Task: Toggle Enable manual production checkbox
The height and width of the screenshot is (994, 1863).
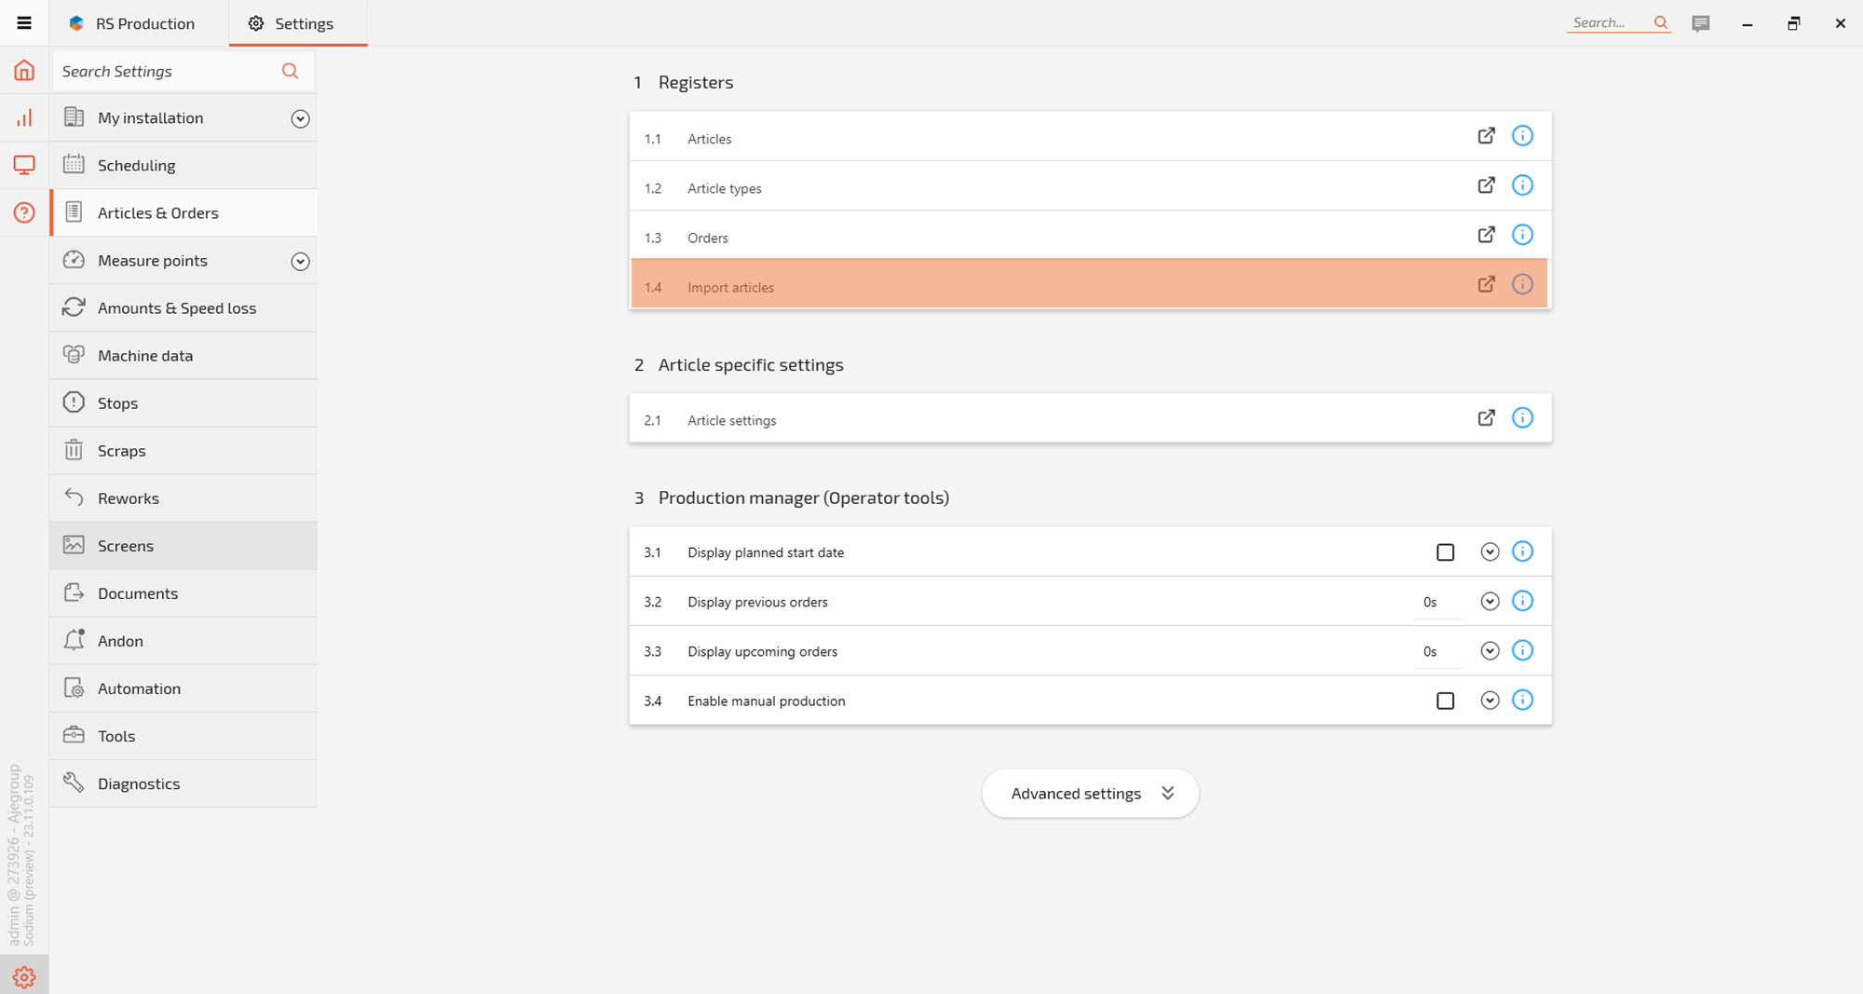Action: (x=1445, y=701)
